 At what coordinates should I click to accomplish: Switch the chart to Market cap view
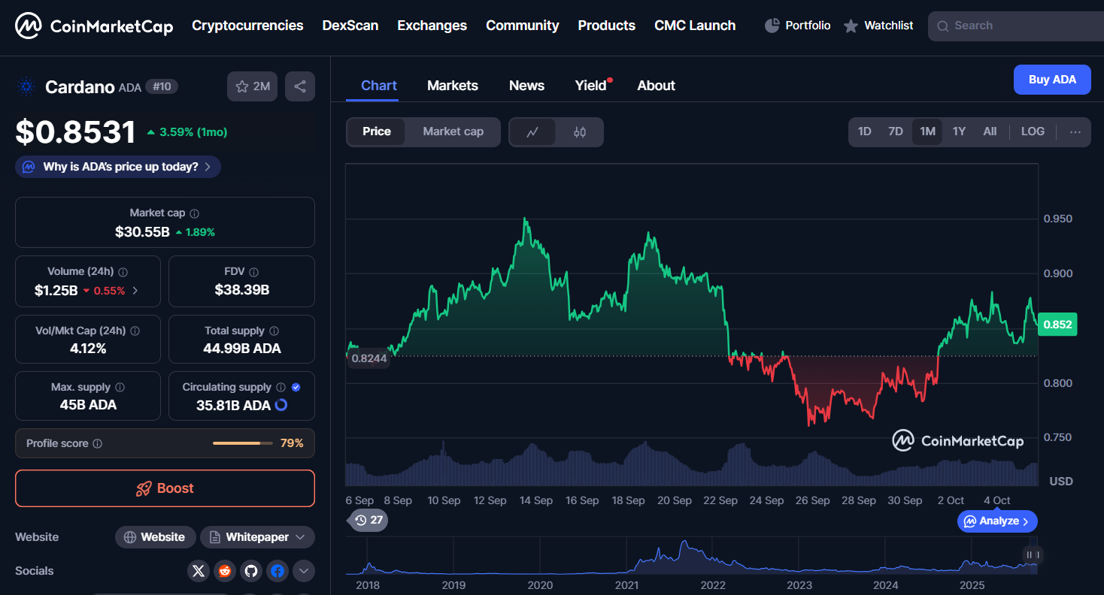tap(453, 131)
